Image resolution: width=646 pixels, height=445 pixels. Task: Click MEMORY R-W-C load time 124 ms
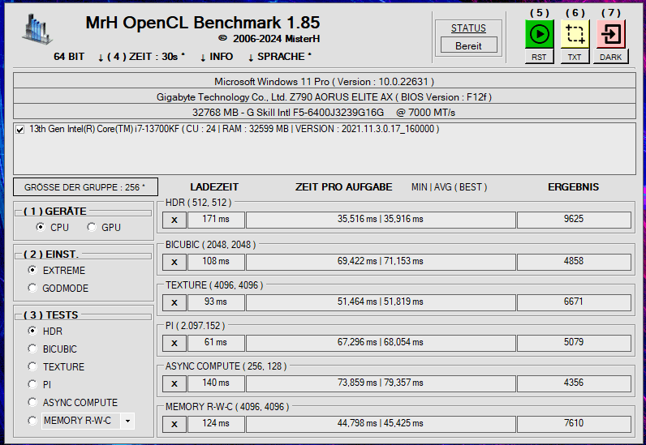point(217,424)
